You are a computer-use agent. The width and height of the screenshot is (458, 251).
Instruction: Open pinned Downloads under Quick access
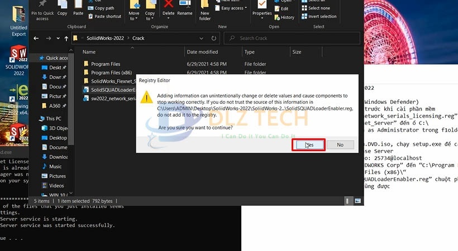(54, 77)
